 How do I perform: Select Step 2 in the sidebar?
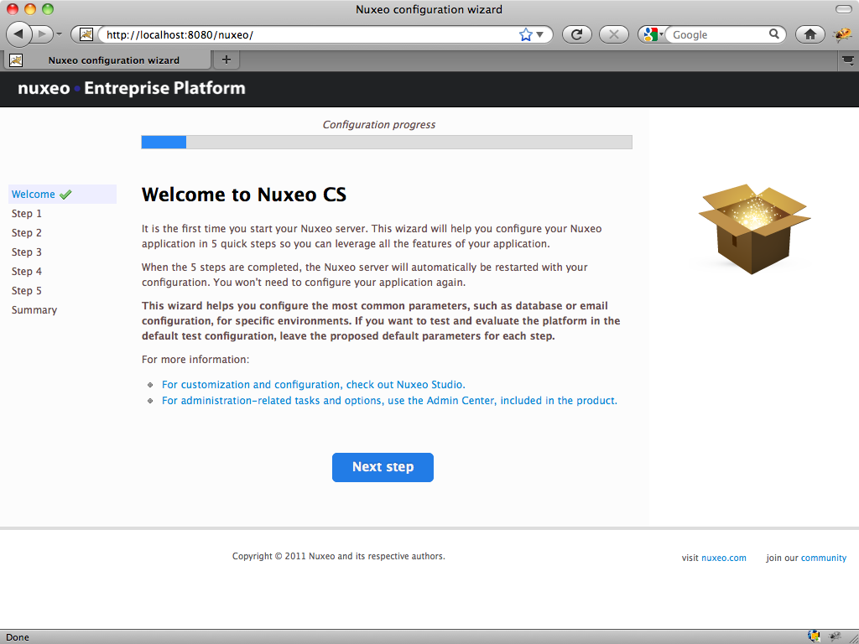(x=26, y=233)
